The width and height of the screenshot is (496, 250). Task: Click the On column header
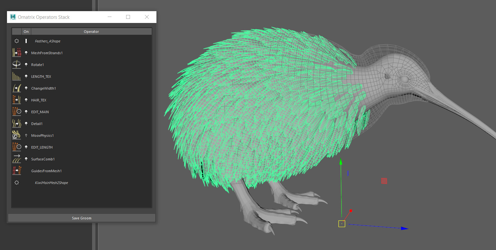point(26,32)
